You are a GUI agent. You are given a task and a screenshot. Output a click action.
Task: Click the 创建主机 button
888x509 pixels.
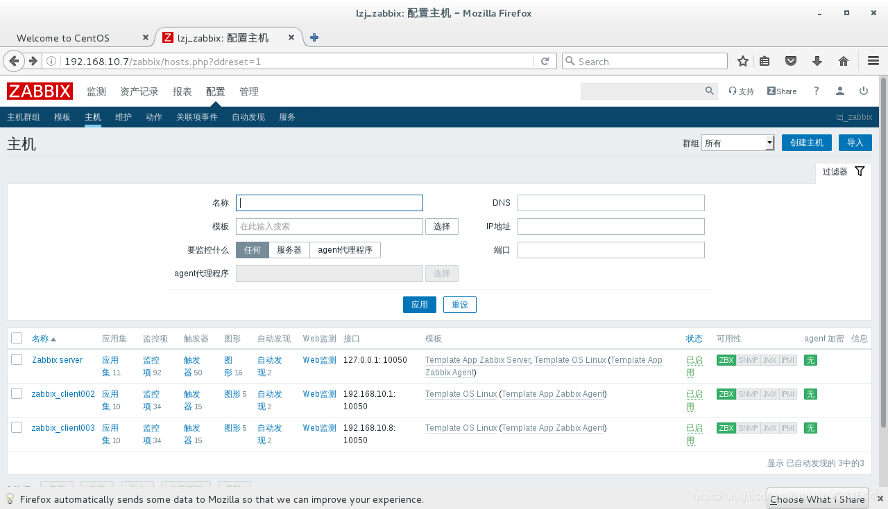(x=806, y=142)
